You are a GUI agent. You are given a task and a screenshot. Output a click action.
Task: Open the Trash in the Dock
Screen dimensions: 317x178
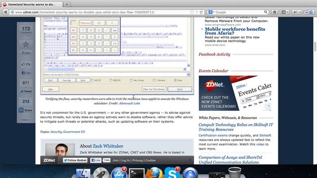[x=234, y=173]
